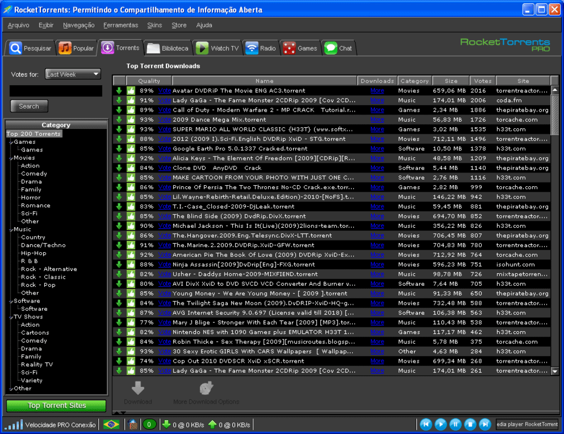Collapse the TV Shows category node
This screenshot has height=434, width=564.
11,317
